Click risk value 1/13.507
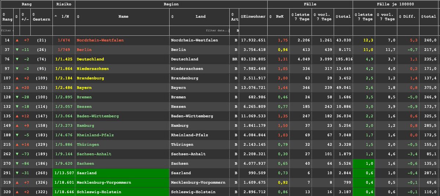Image resolution: width=440 pixels, height=196 pixels. coord(64,173)
